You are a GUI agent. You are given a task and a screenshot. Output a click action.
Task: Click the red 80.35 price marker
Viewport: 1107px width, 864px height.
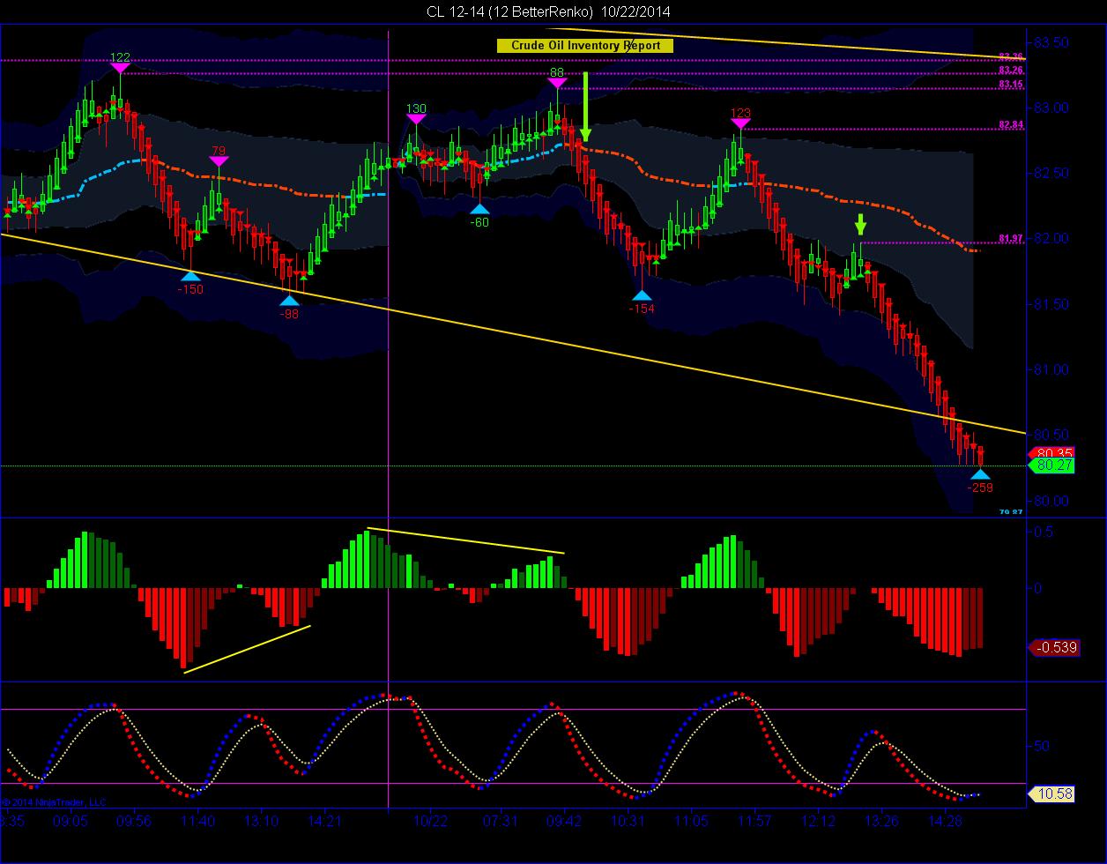(1051, 453)
